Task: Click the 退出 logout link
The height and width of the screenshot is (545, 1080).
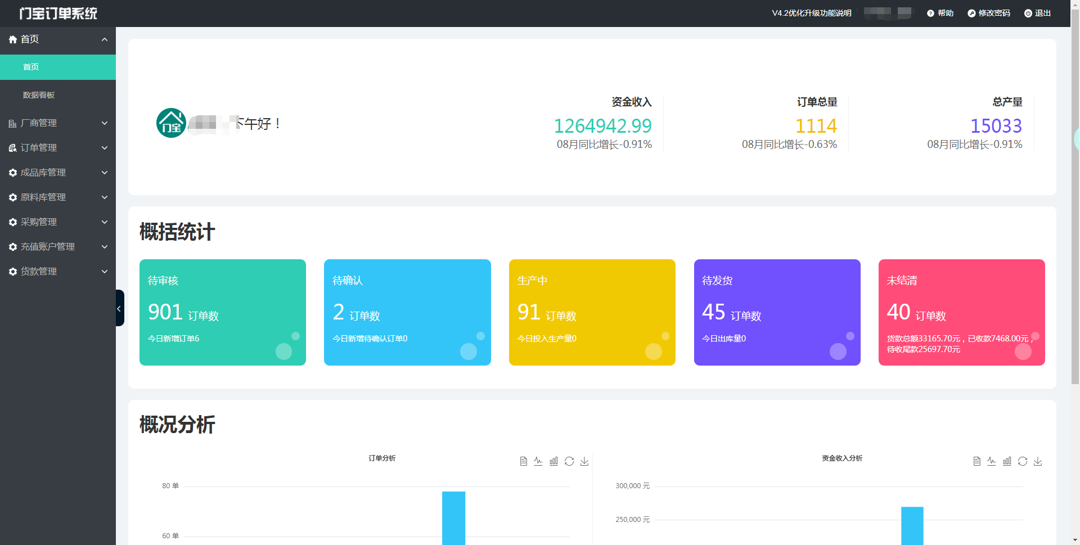Action: click(1043, 13)
